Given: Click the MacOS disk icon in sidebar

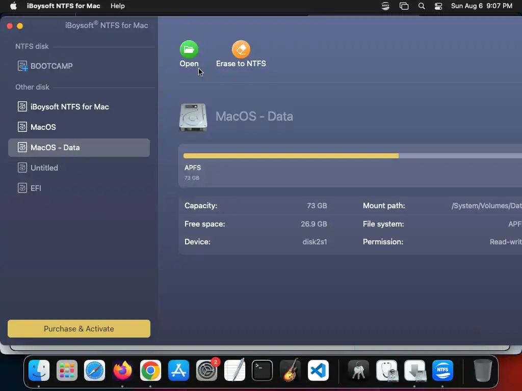Looking at the screenshot, I should coord(22,127).
